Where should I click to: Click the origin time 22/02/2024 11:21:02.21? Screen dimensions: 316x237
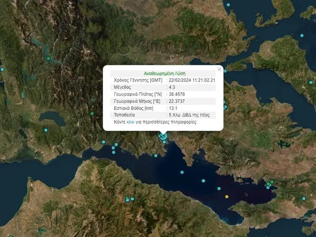pyautogui.click(x=193, y=80)
